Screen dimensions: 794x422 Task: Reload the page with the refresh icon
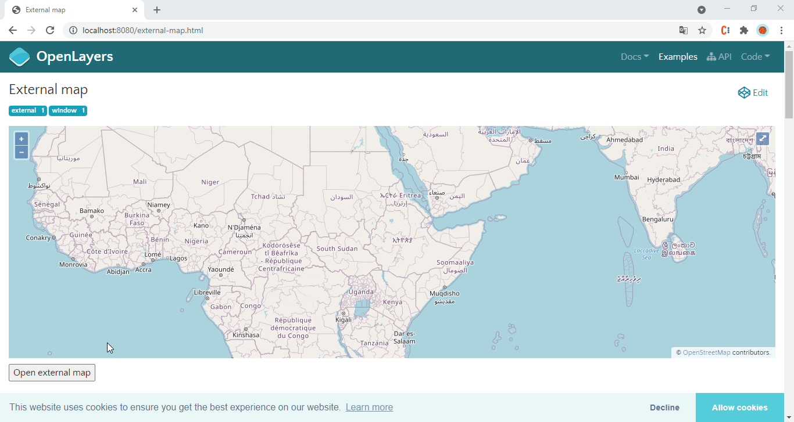50,30
